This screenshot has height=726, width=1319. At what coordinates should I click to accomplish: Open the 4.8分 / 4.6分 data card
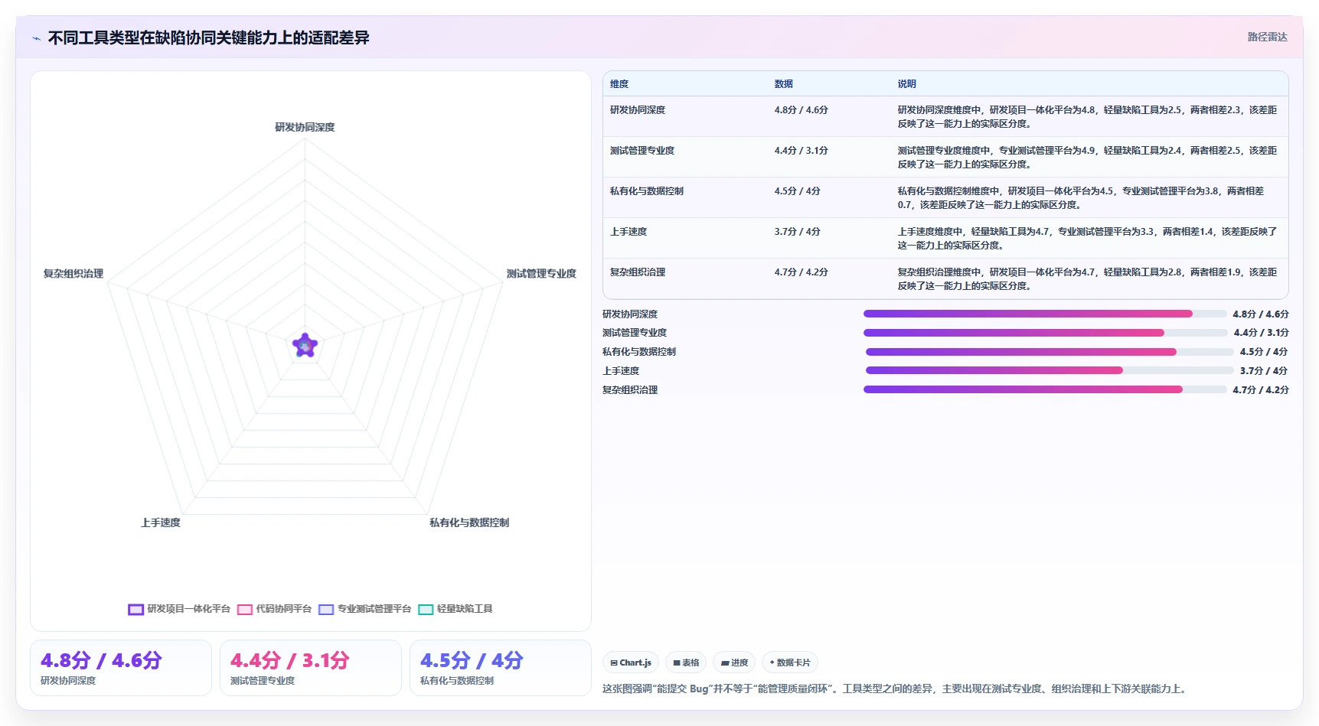121,668
